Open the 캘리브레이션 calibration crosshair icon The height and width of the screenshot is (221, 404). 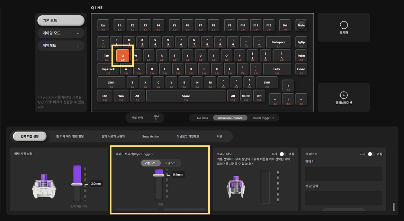tap(344, 95)
